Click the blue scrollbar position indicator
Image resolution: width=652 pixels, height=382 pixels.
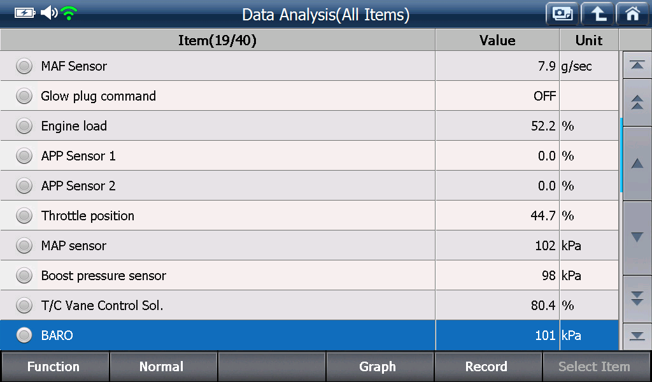[x=621, y=155]
